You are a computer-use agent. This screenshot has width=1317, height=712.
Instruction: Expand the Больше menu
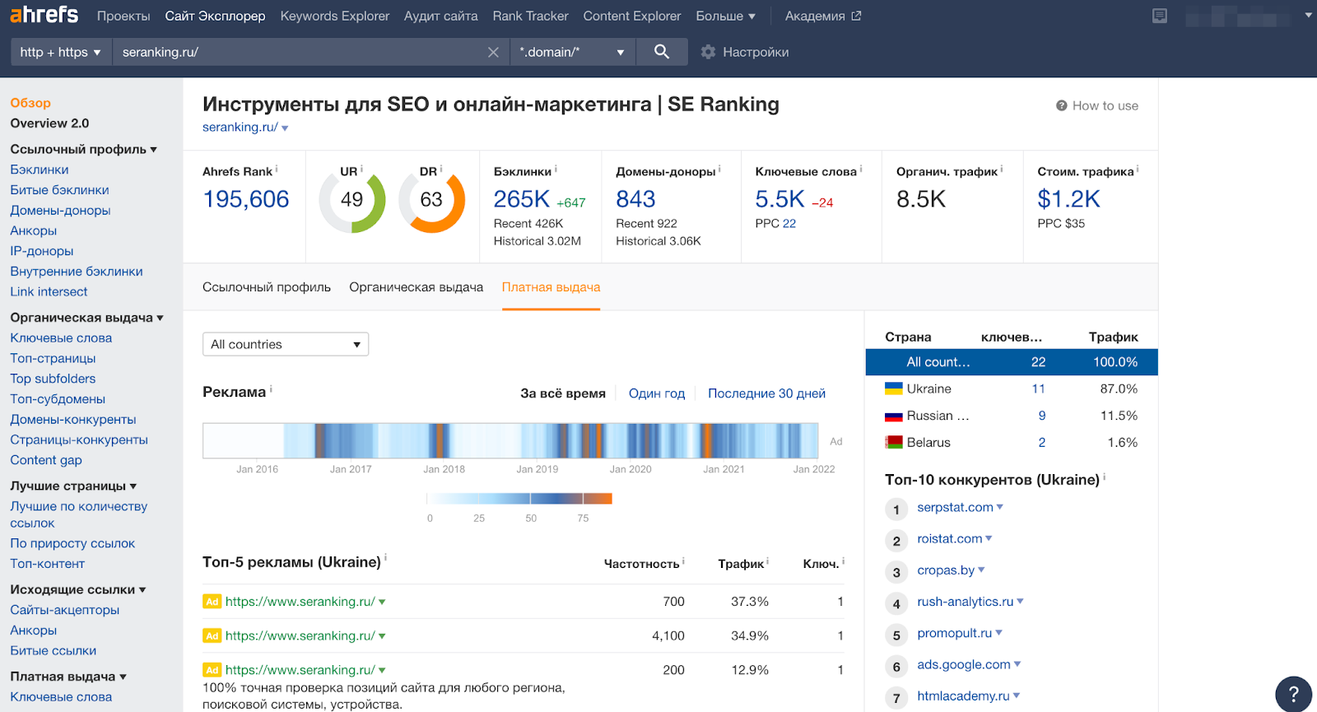(725, 16)
